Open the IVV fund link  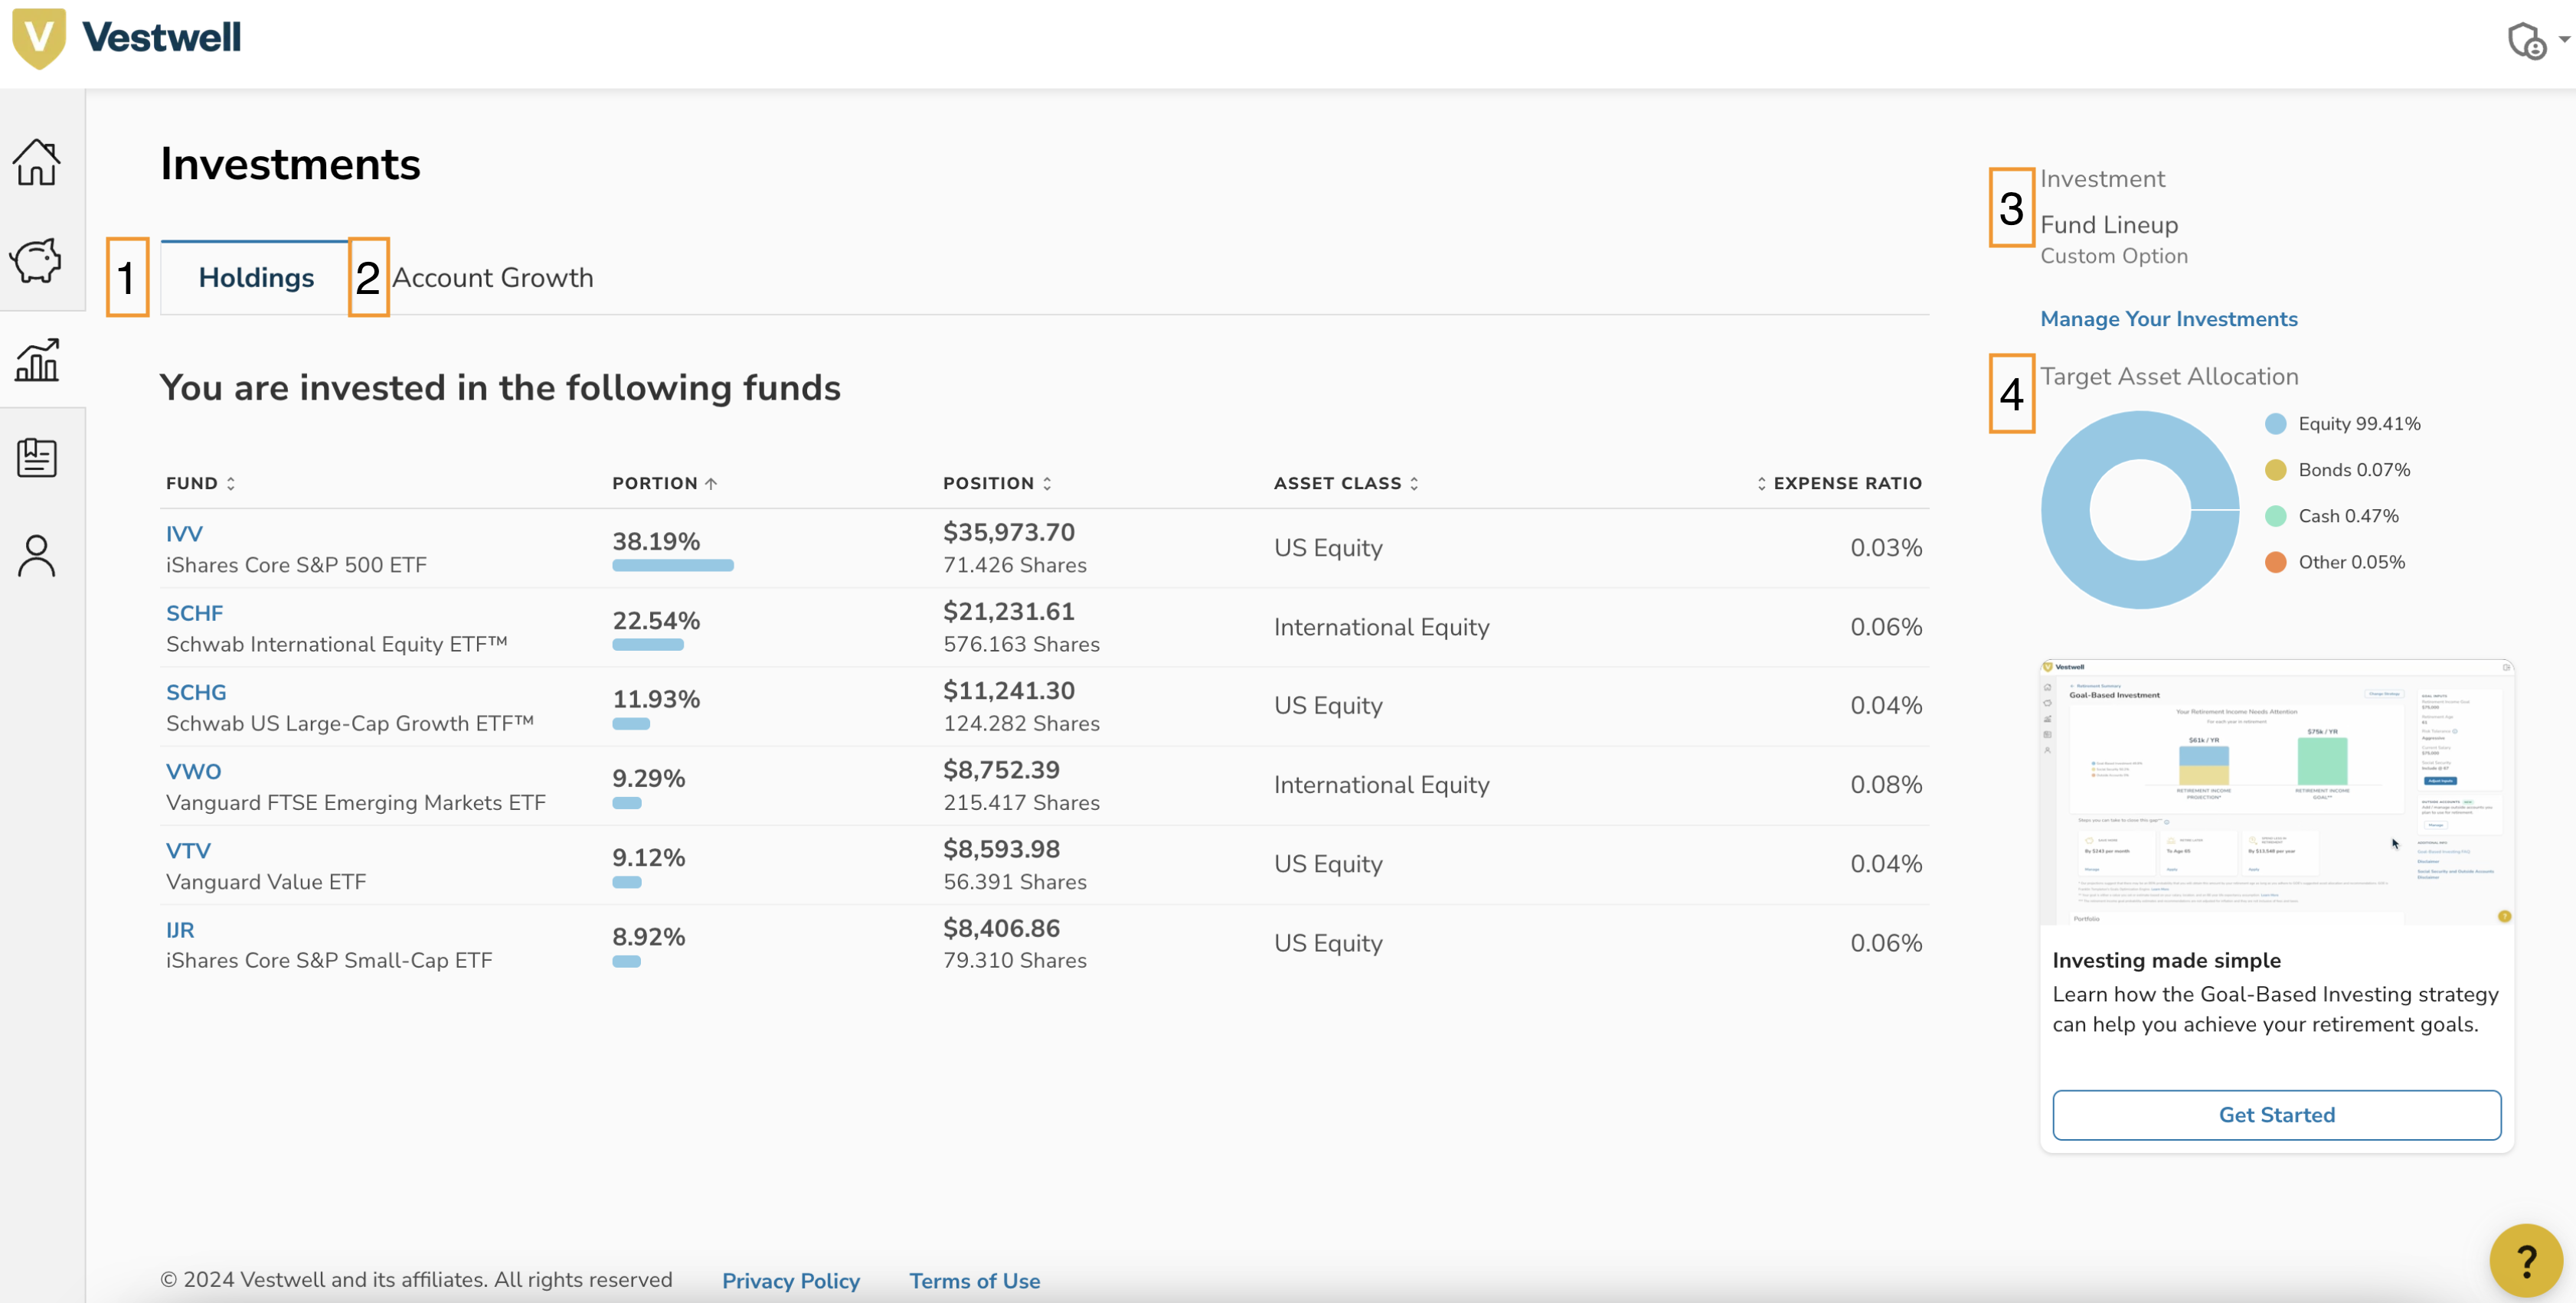pos(184,534)
